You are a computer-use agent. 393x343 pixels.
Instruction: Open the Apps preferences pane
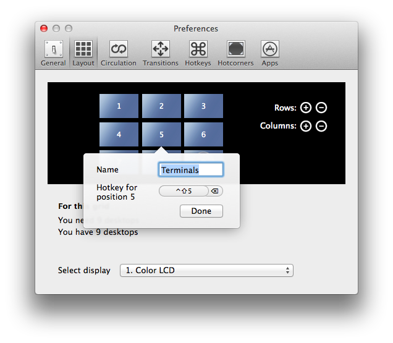point(269,53)
